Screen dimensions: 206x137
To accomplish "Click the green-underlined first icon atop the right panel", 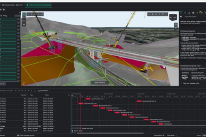I will point(181,13).
